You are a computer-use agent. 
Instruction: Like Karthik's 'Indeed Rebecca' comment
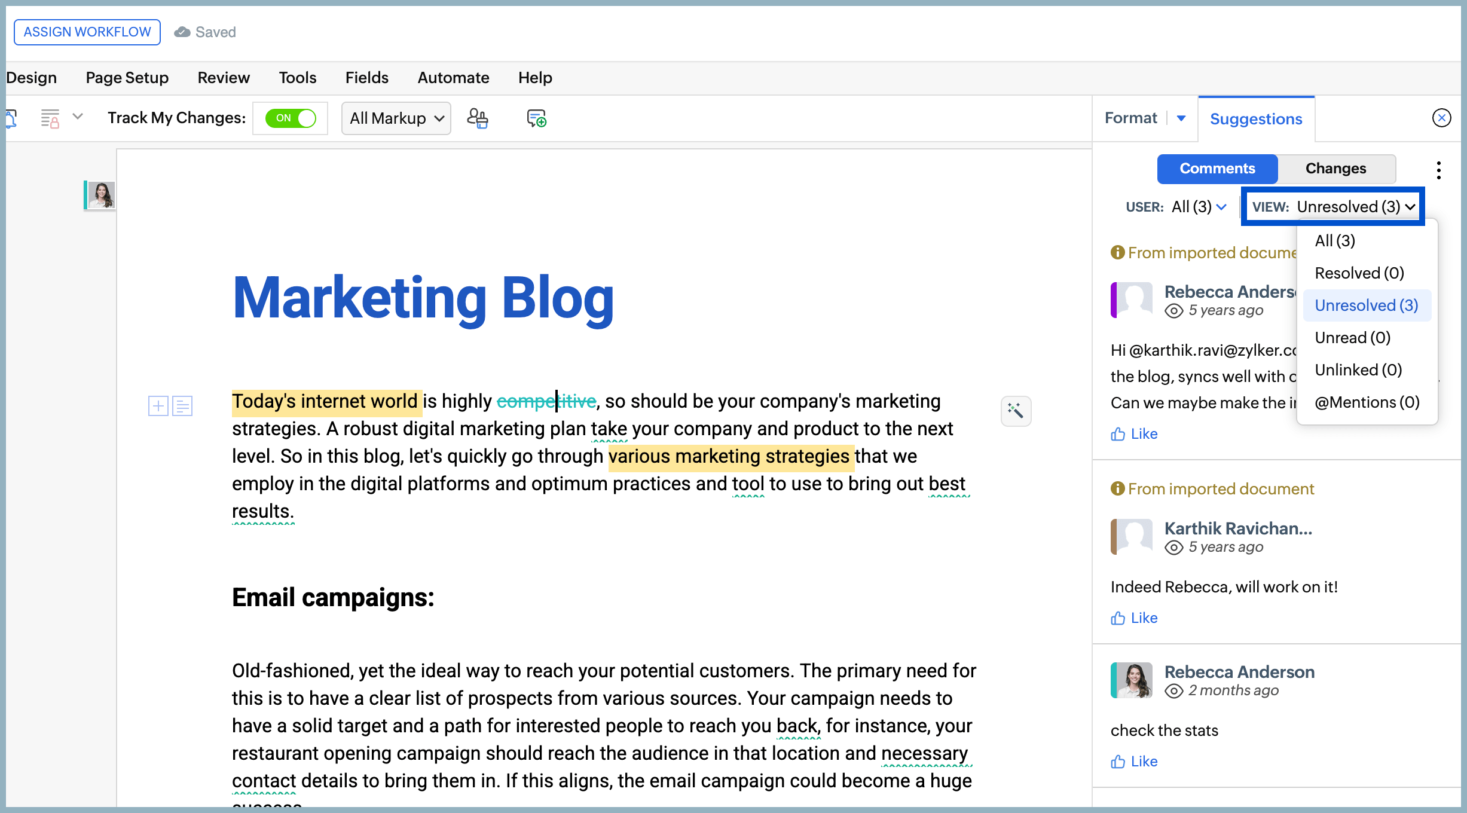pos(1134,618)
